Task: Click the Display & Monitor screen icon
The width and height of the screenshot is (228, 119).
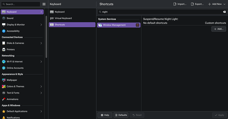Action: (4, 24)
